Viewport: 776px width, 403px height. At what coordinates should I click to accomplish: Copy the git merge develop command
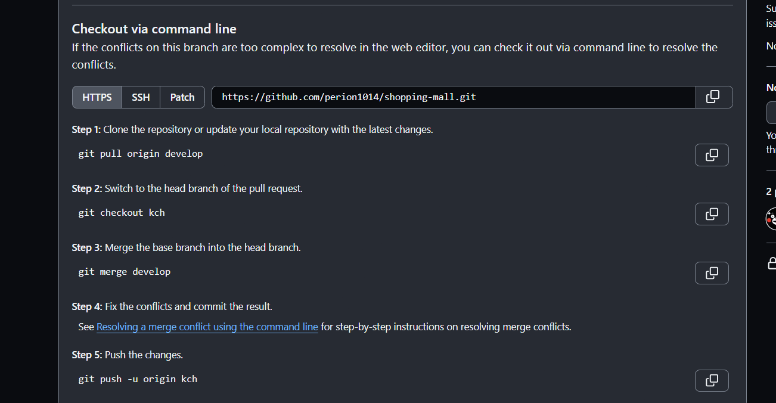click(712, 273)
